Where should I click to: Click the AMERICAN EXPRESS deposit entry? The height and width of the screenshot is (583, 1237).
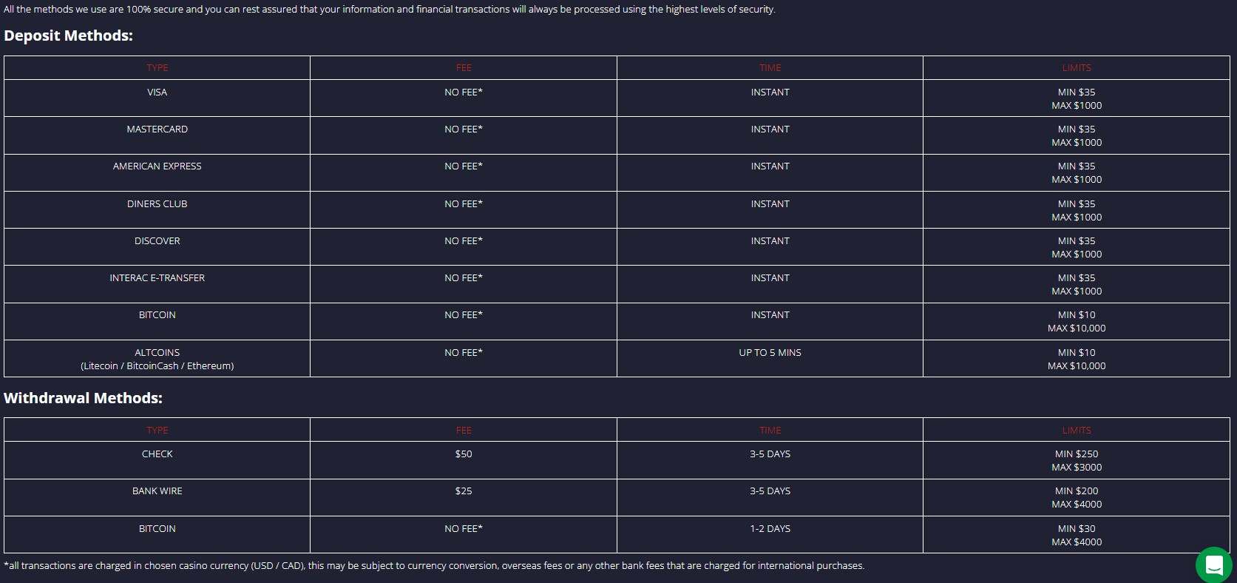tap(157, 166)
